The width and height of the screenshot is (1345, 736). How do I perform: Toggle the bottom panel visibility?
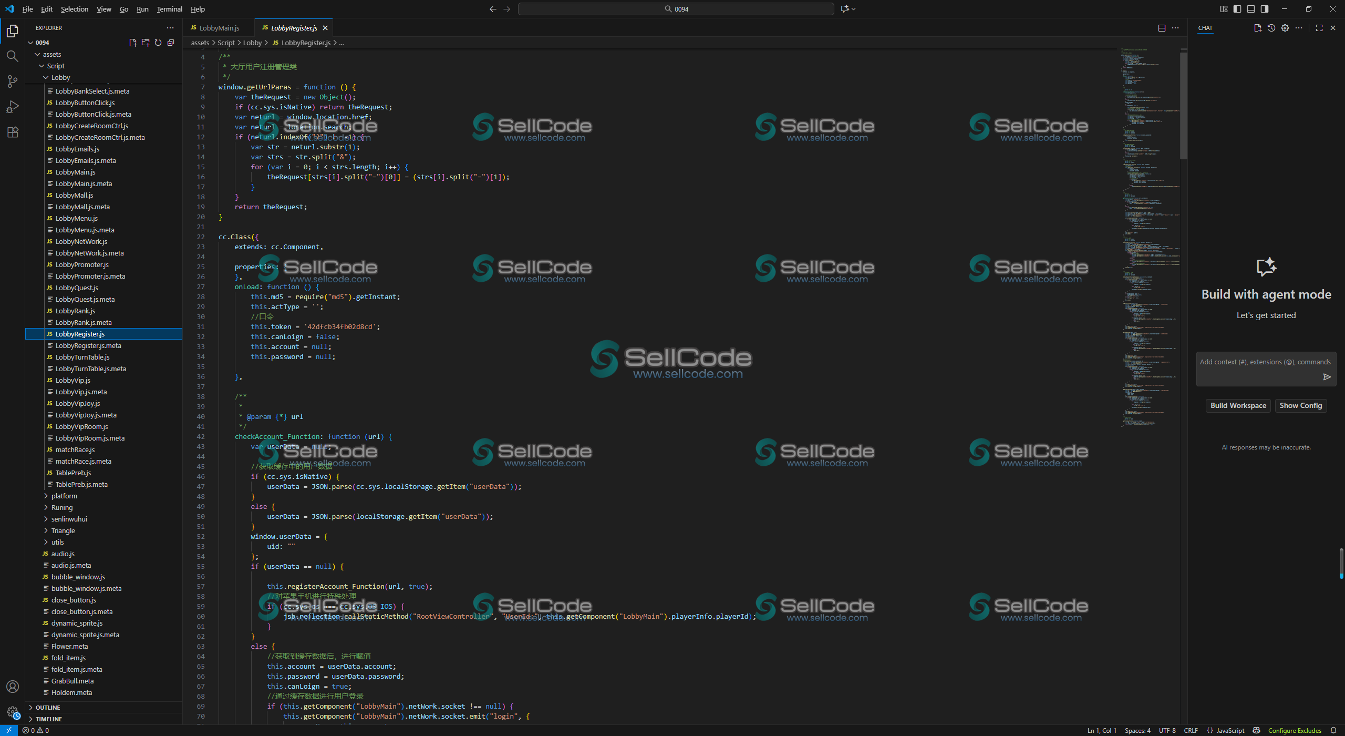click(x=1251, y=9)
